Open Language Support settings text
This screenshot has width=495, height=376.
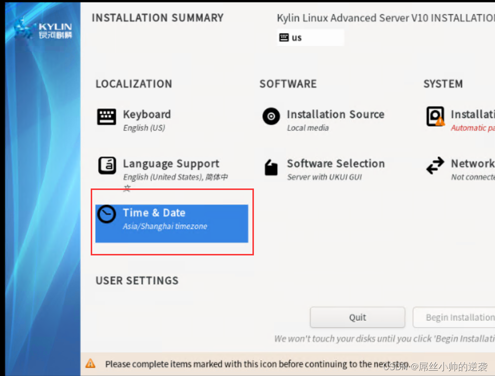click(x=171, y=163)
